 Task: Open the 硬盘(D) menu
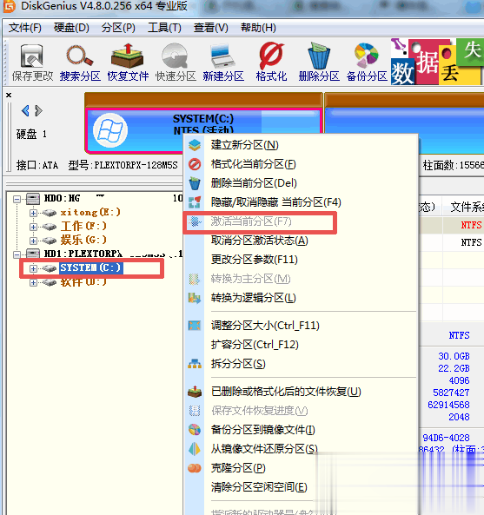coord(71,28)
